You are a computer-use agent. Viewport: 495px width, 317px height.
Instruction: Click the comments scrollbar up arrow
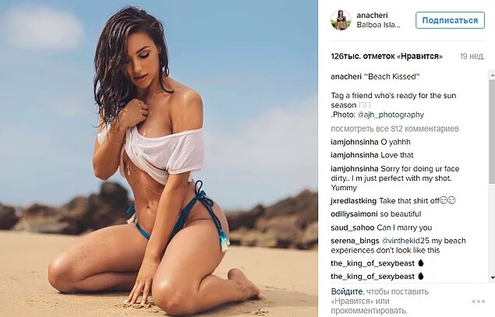[x=492, y=76]
